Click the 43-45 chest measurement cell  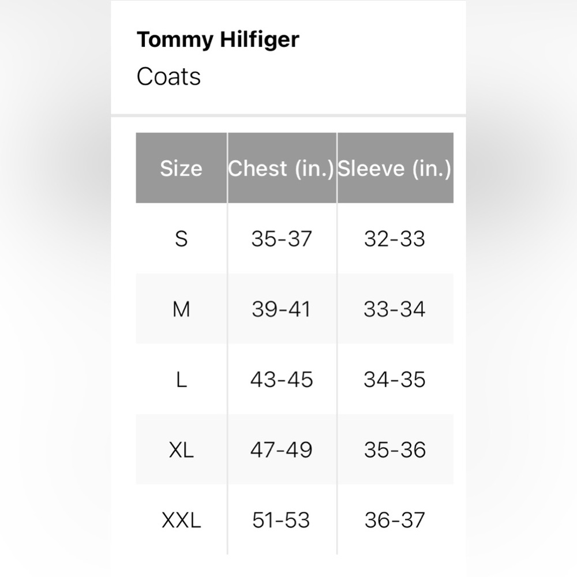282,379
